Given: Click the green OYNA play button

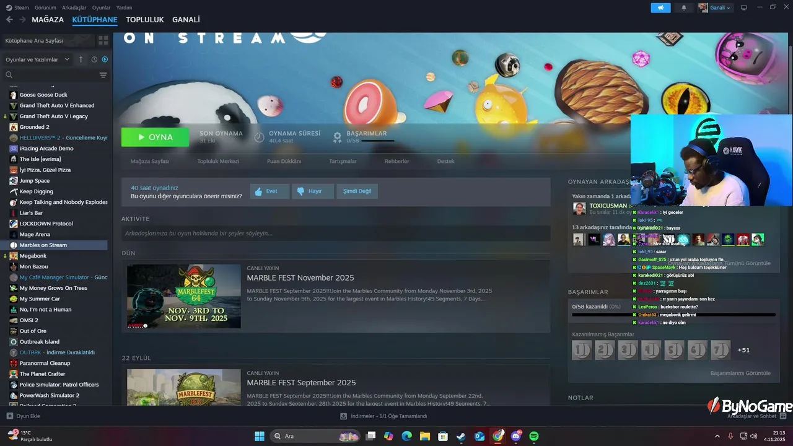Looking at the screenshot, I should tap(155, 137).
